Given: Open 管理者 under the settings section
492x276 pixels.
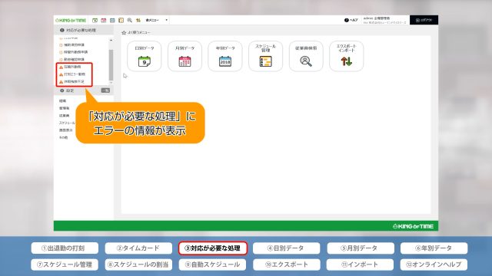Looking at the screenshot, I should click(x=65, y=108).
